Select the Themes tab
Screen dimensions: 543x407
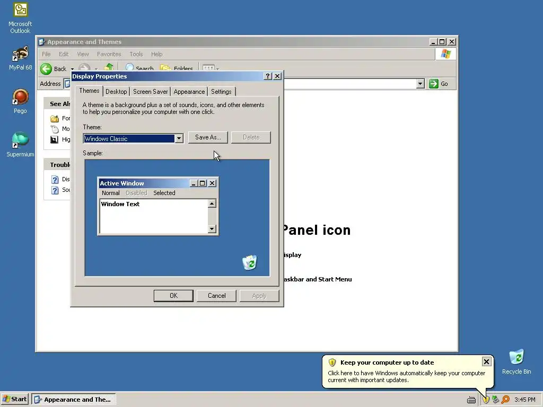point(89,91)
